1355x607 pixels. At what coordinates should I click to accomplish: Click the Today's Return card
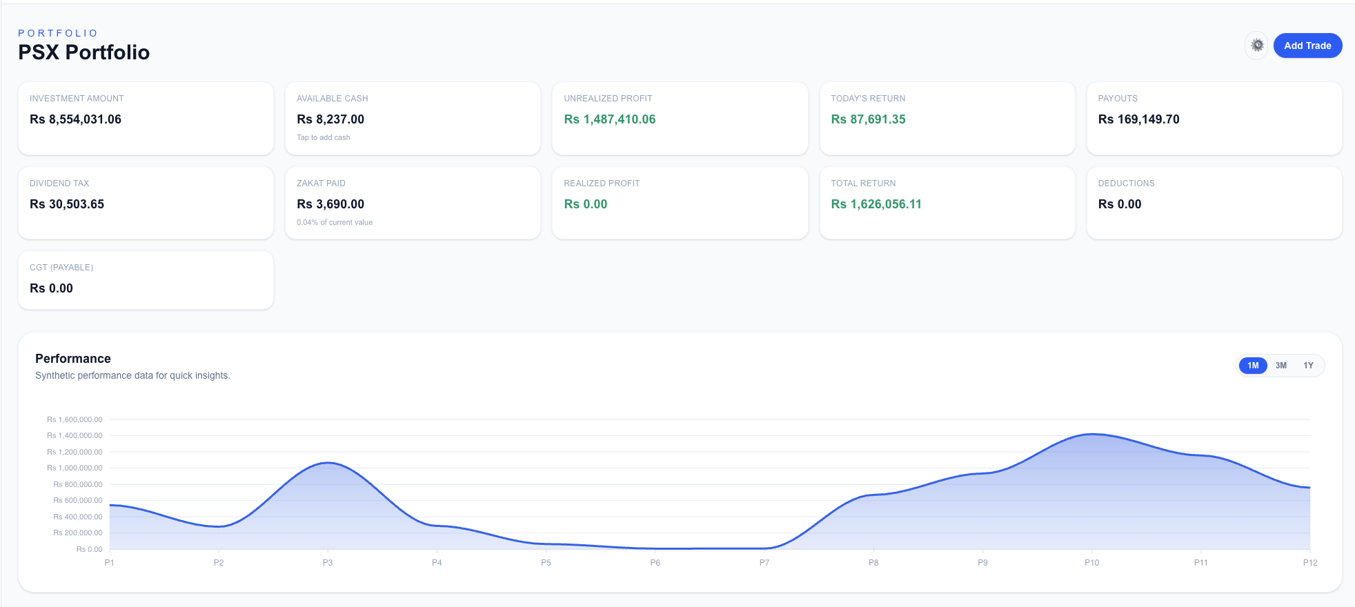pyautogui.click(x=947, y=119)
